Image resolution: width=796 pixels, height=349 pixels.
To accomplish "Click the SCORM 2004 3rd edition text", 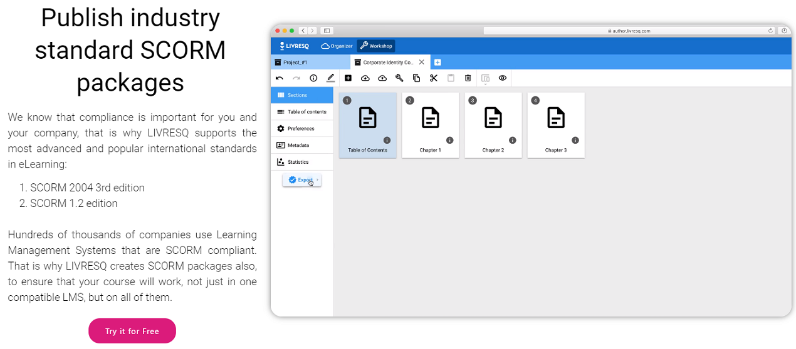I will pyautogui.click(x=88, y=188).
